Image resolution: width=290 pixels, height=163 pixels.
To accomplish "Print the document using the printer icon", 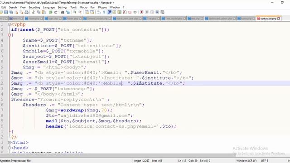I will click(x=27, y=12).
